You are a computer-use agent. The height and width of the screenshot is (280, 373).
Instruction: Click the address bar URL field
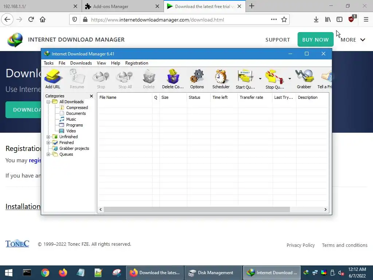pyautogui.click(x=180, y=20)
